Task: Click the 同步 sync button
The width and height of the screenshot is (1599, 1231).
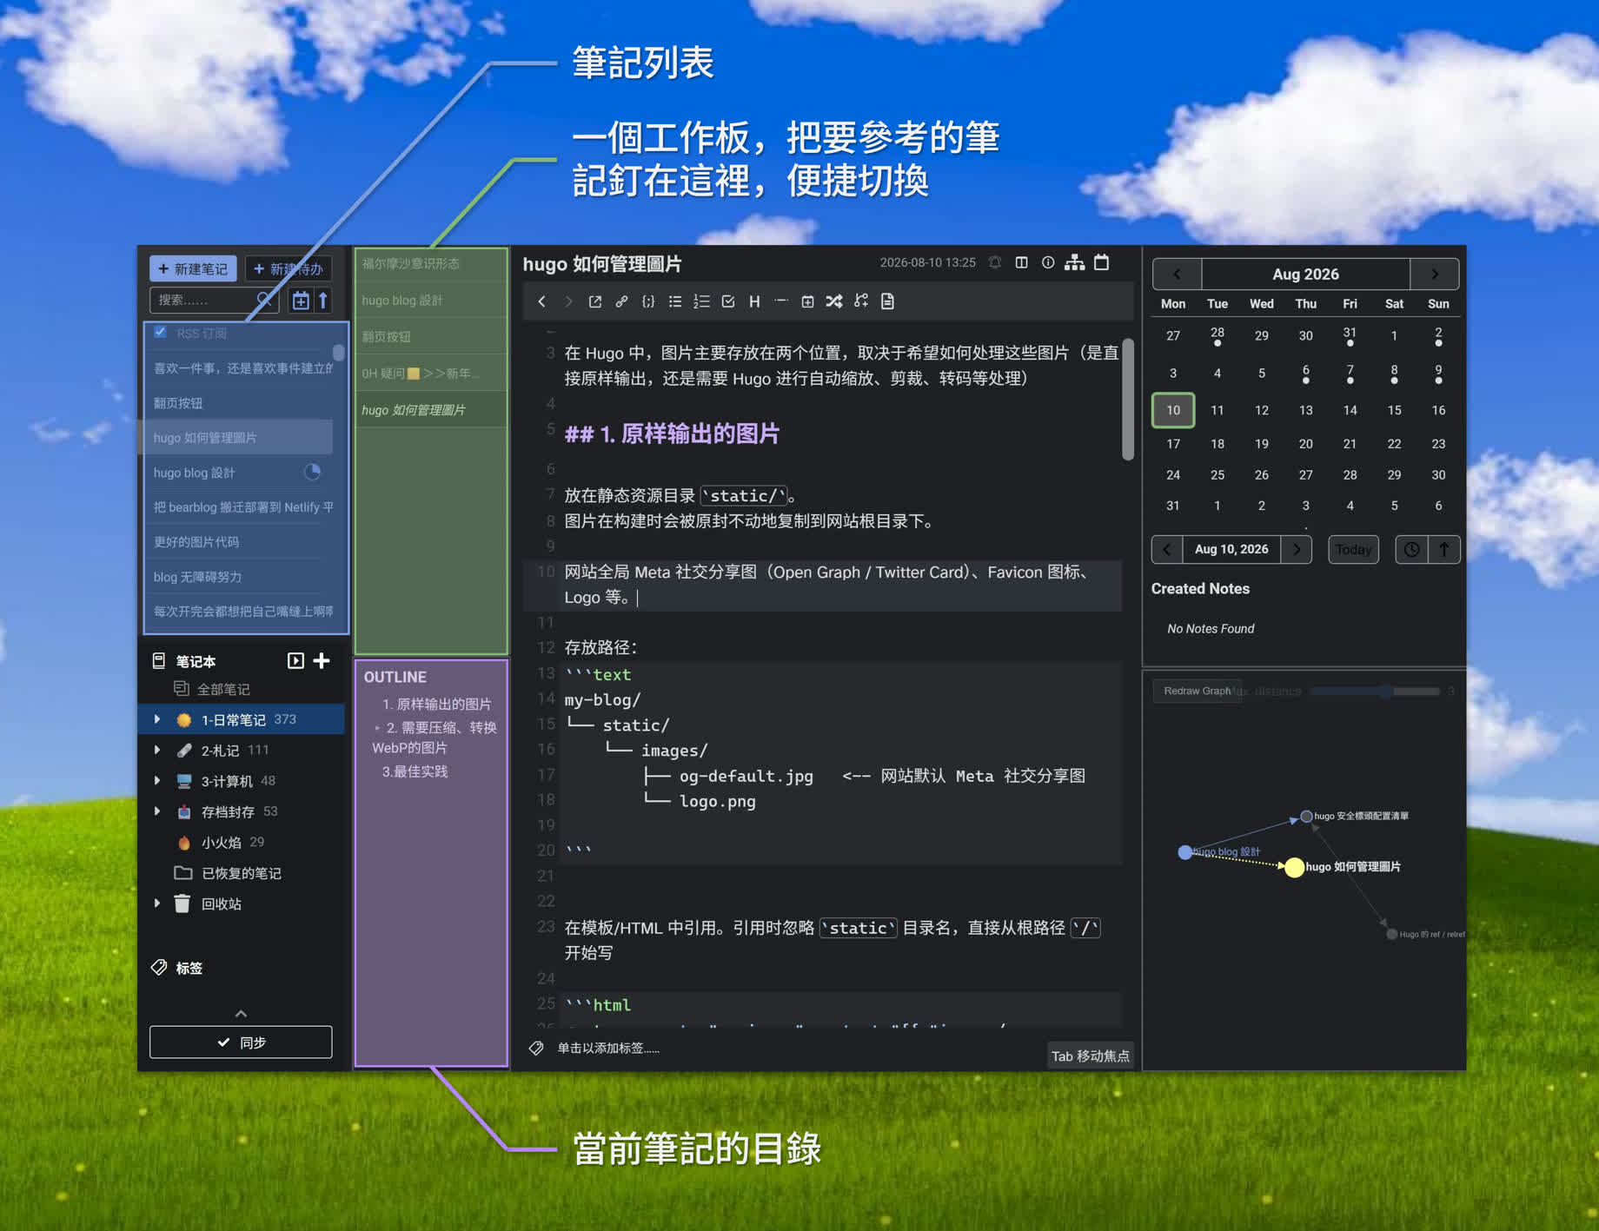Action: coord(241,1042)
